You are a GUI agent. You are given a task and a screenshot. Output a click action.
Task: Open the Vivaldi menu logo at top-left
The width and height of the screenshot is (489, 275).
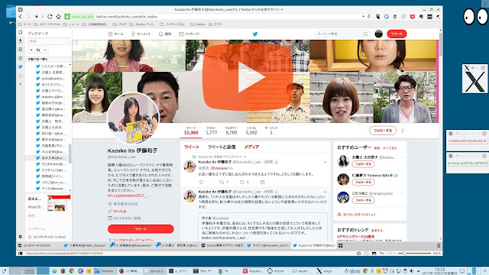point(21,10)
